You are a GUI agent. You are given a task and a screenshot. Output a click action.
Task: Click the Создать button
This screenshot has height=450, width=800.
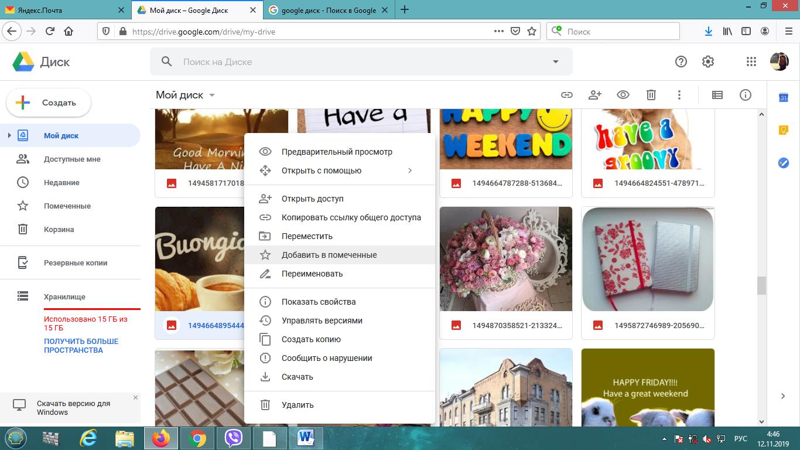pos(49,103)
